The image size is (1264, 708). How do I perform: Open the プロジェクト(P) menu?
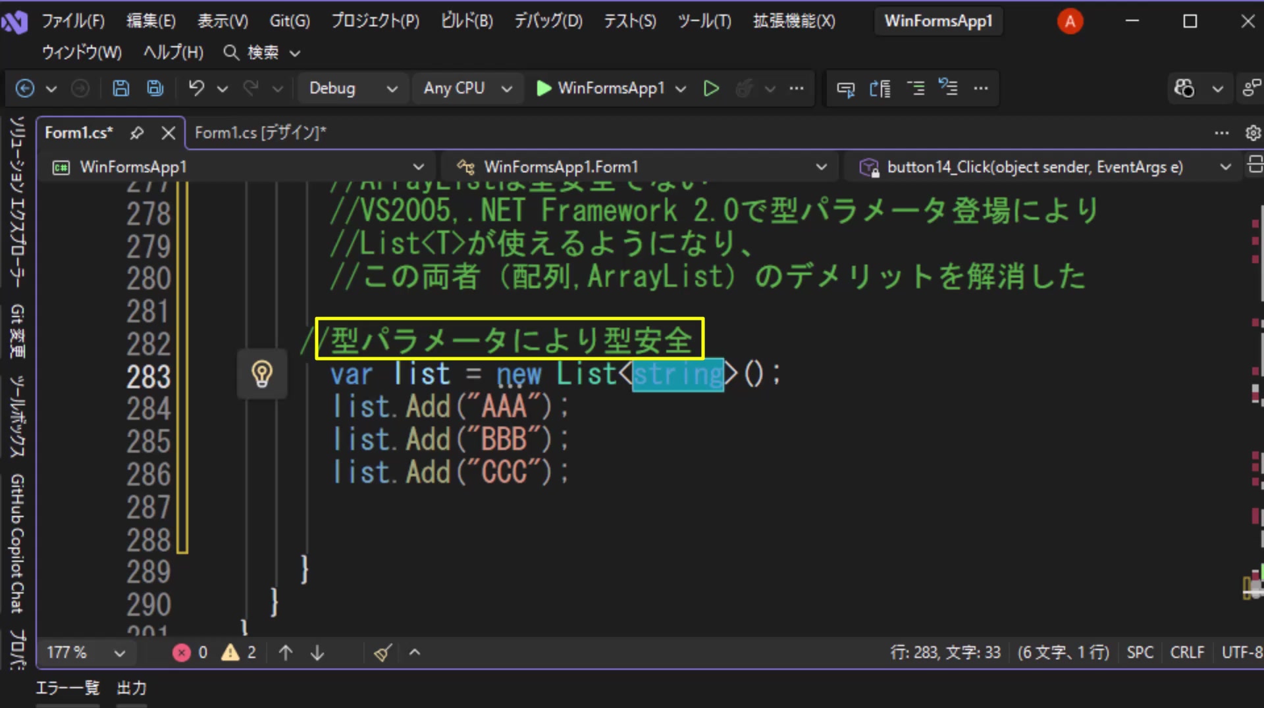[375, 21]
